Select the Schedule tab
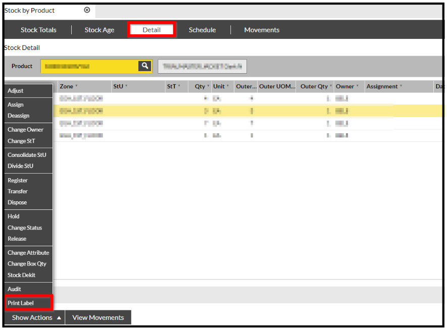The image size is (447, 330). (x=202, y=30)
